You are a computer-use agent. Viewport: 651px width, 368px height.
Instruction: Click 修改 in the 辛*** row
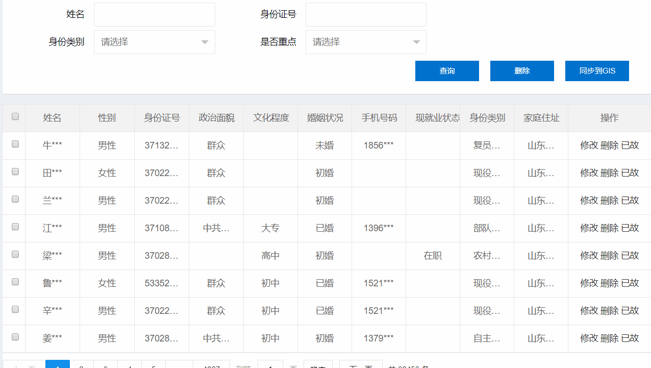click(589, 311)
